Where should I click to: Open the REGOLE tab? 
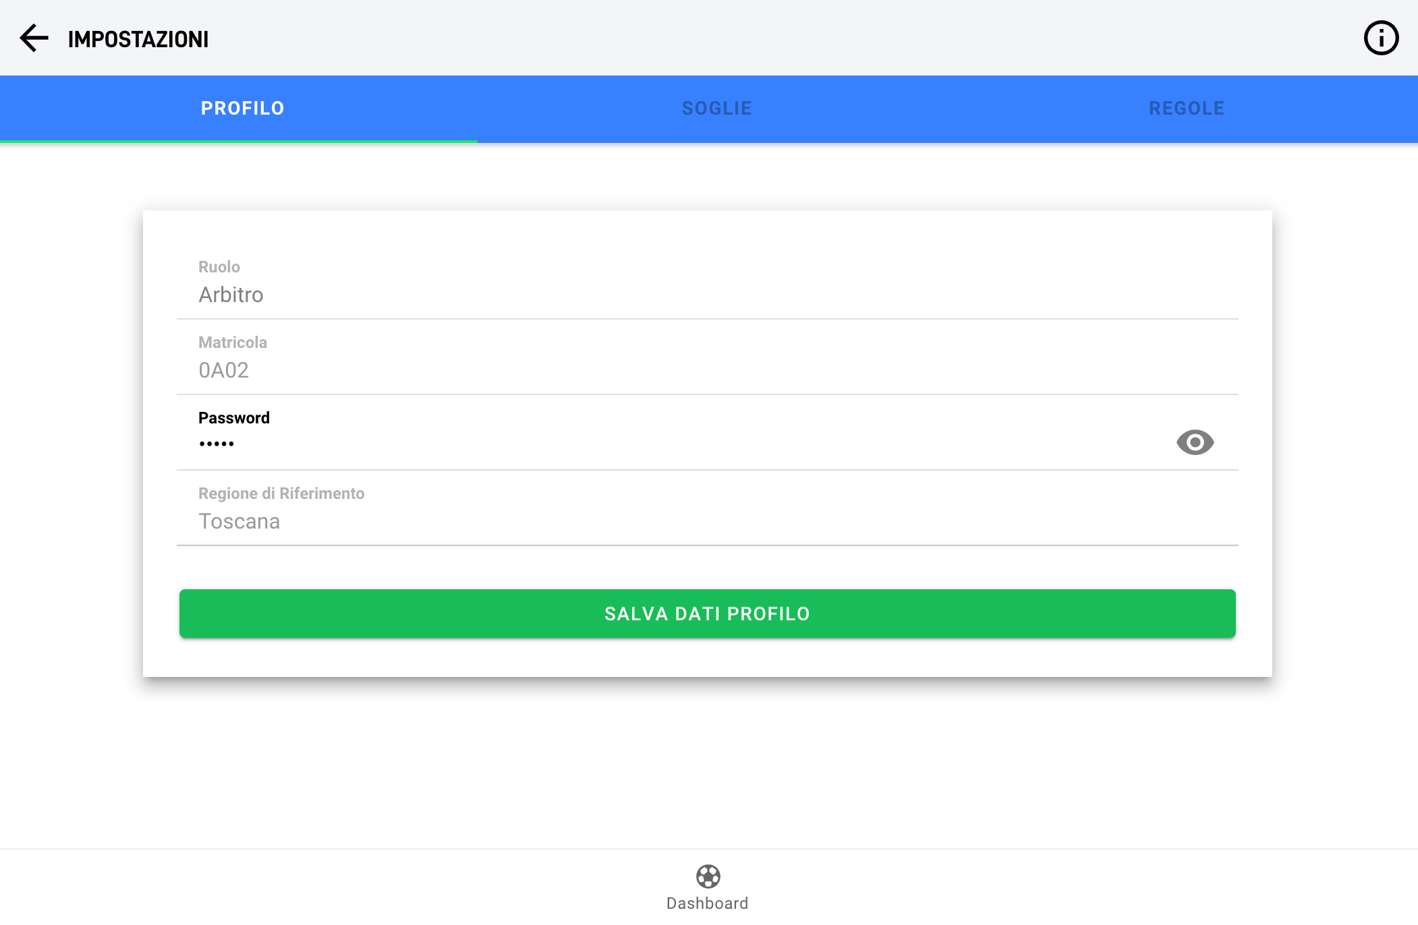[x=1186, y=108]
